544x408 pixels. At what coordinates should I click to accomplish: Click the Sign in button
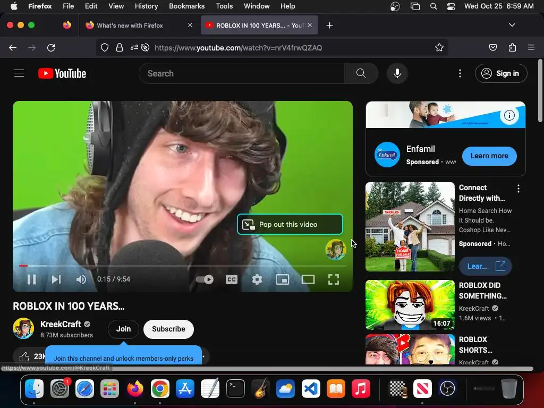[x=501, y=73]
